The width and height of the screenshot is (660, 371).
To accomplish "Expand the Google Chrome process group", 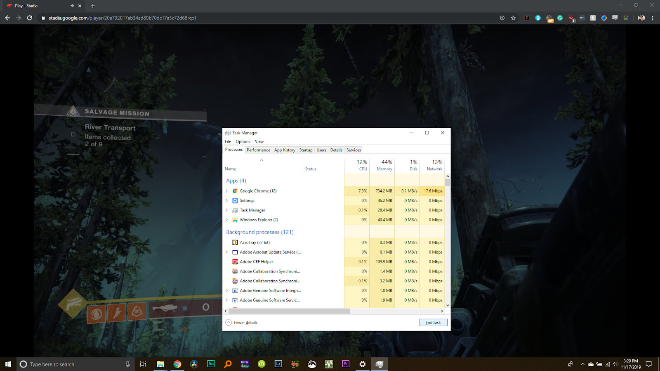I will coord(227,191).
